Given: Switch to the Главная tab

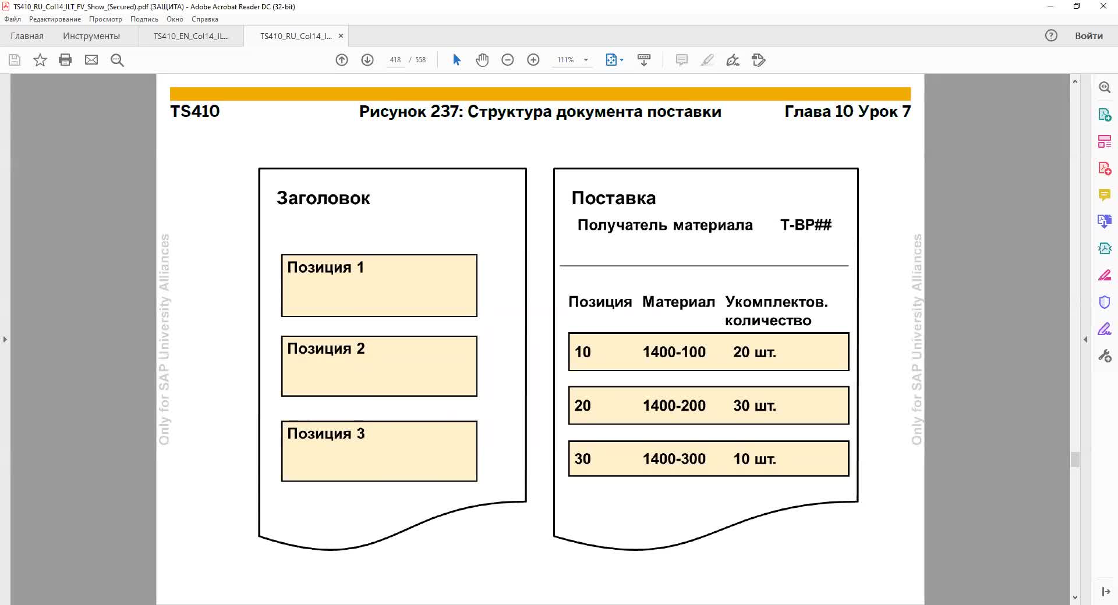Looking at the screenshot, I should (27, 36).
